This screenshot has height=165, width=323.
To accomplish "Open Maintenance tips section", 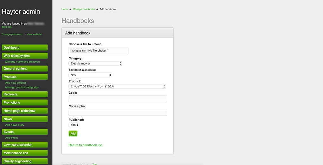I will [x=25, y=153].
